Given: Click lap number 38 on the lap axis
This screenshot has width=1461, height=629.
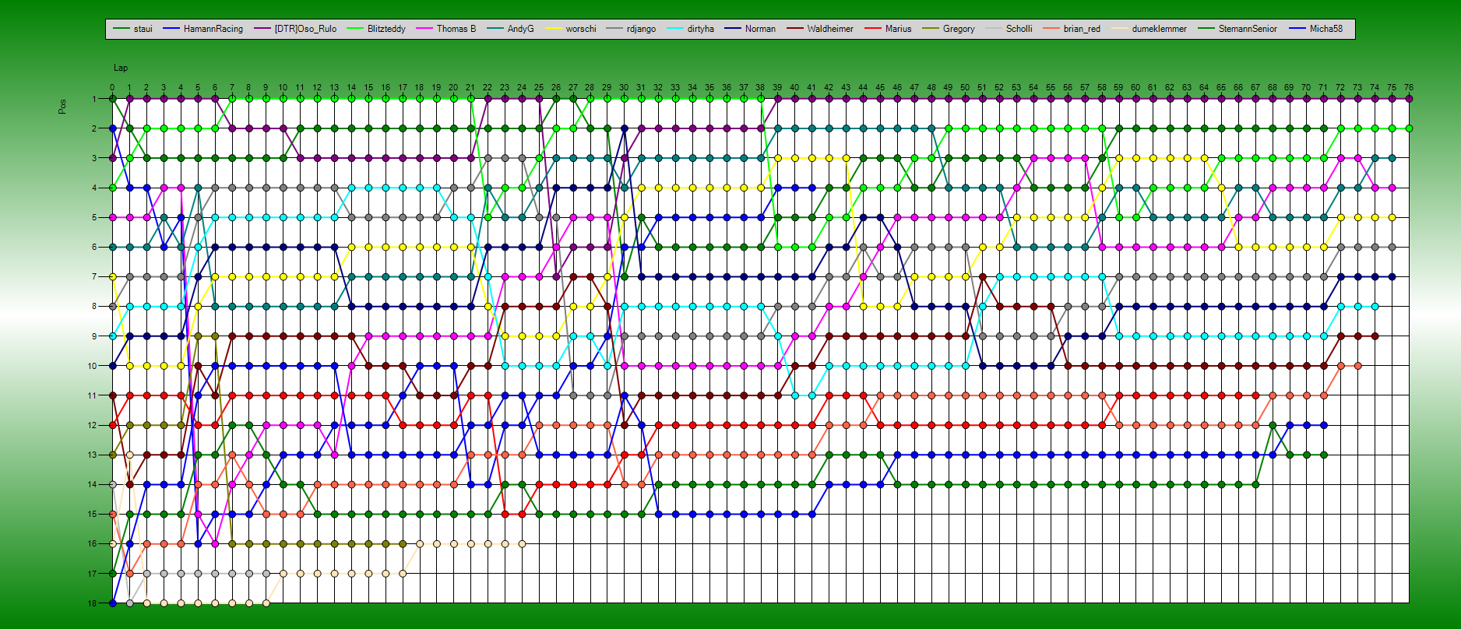Looking at the screenshot, I should (760, 88).
